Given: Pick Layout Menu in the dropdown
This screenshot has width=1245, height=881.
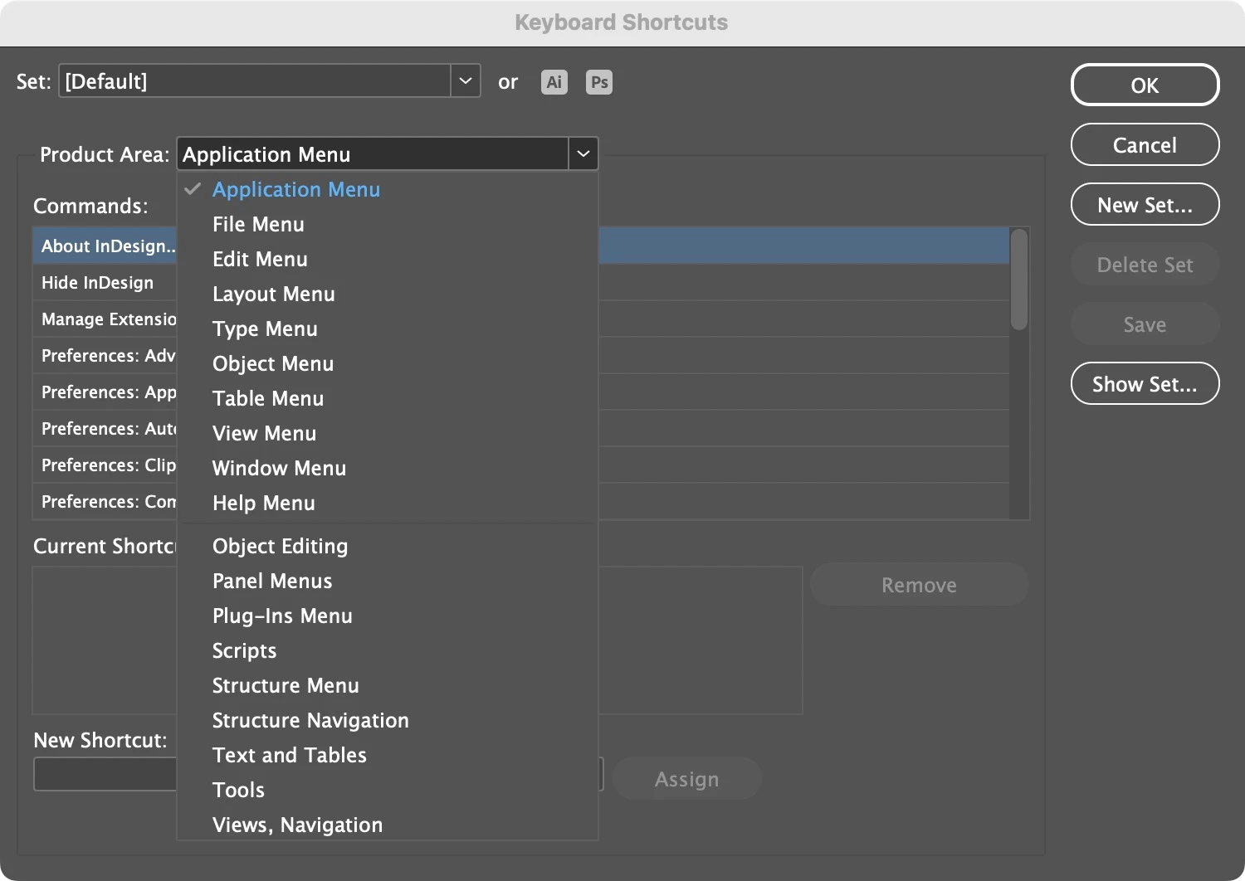Looking at the screenshot, I should click(x=388, y=294).
